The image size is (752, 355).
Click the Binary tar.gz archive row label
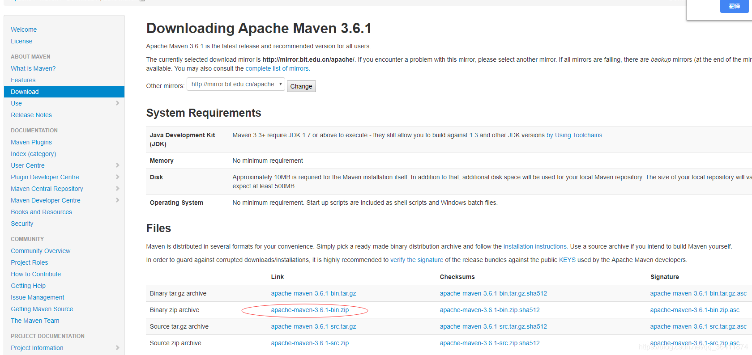pyautogui.click(x=178, y=293)
